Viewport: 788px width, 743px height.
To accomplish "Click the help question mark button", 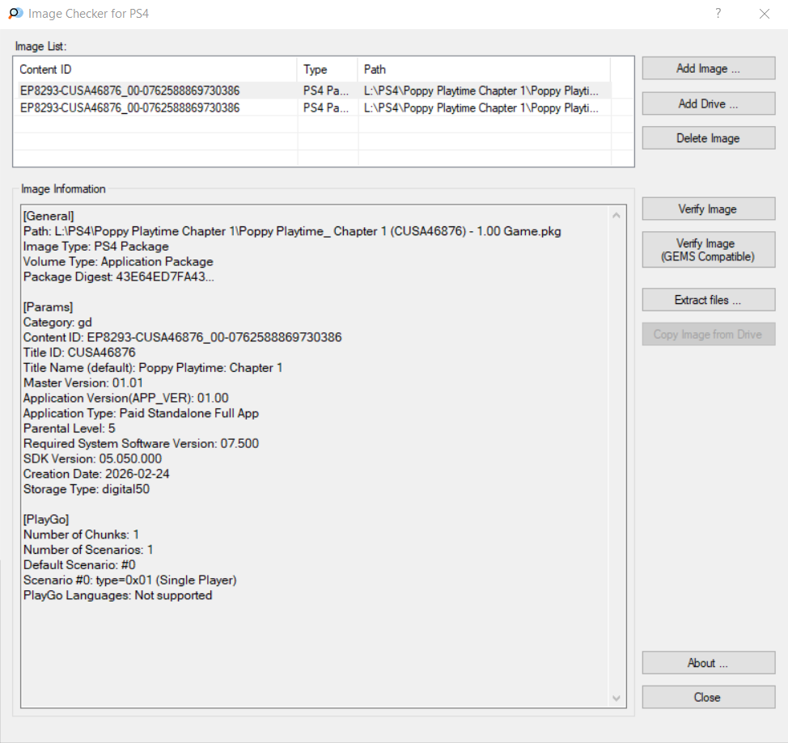I will pyautogui.click(x=718, y=14).
